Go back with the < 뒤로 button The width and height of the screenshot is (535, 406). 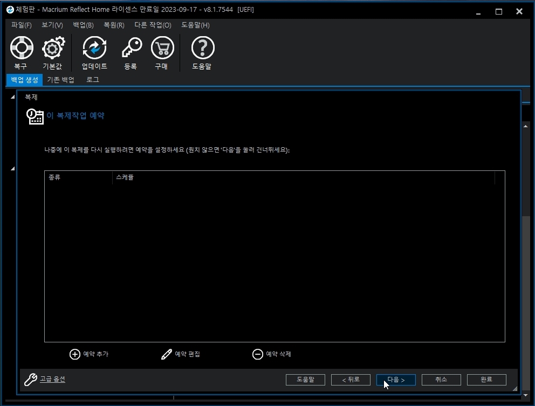(351, 380)
